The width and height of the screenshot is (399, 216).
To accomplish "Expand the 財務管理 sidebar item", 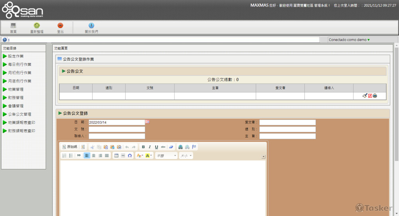I will tap(16, 98).
